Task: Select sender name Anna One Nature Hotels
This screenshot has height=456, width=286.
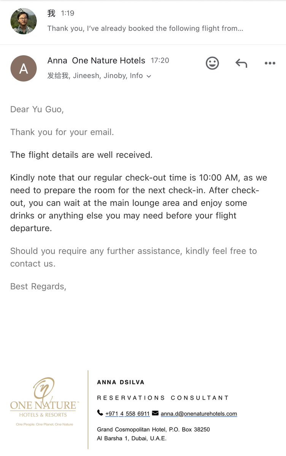Action: [96, 60]
